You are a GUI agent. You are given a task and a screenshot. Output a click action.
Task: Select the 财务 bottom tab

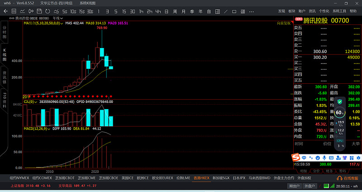tap(329, 171)
